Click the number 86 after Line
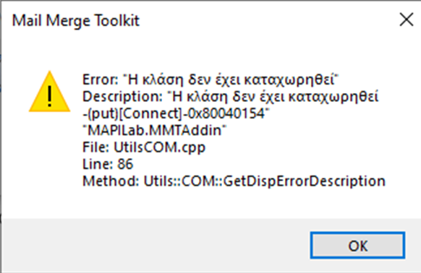 tap(125, 164)
